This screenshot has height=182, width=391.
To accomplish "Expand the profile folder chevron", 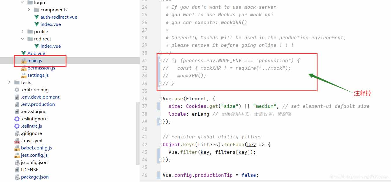I will tap(23, 31).
